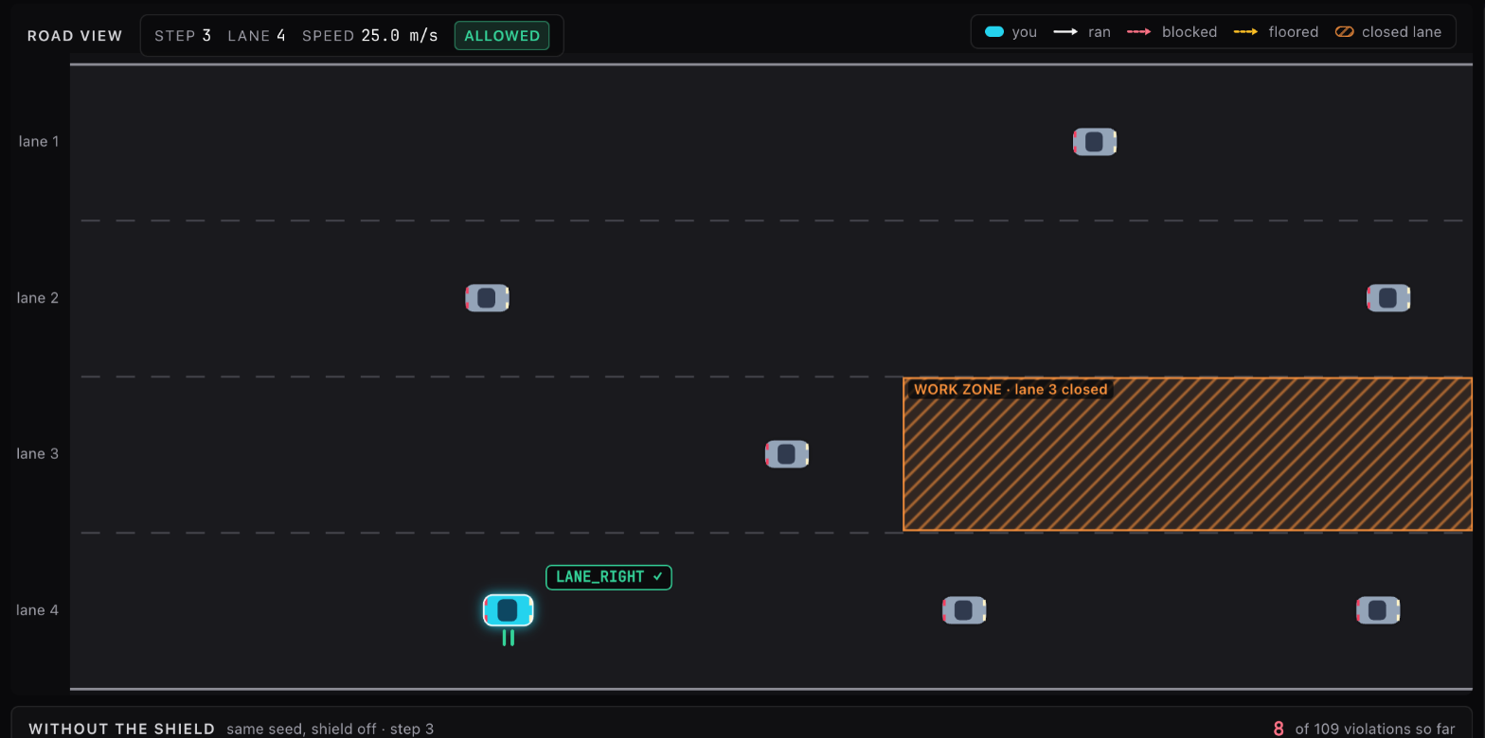Click the 'lane 3' row label
The image size is (1485, 738).
pyautogui.click(x=38, y=454)
